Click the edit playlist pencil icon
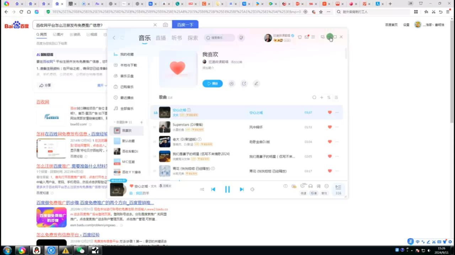 tap(256, 84)
